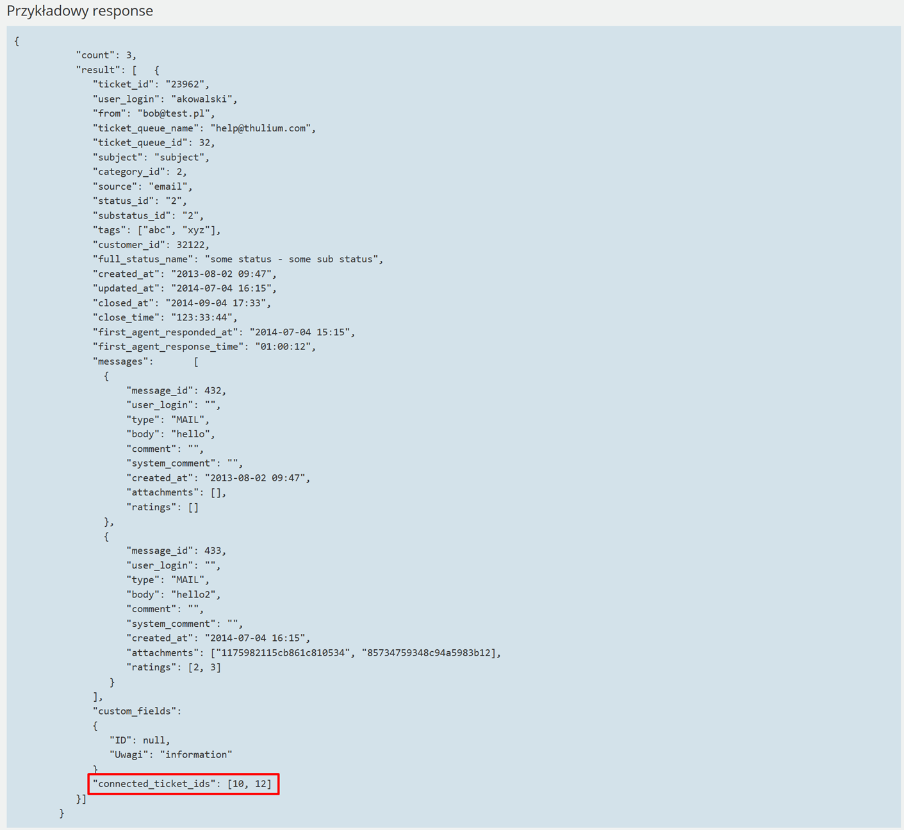Screen dimensions: 904x830
Task: Click the "body": "hello" line
Action: (x=171, y=435)
